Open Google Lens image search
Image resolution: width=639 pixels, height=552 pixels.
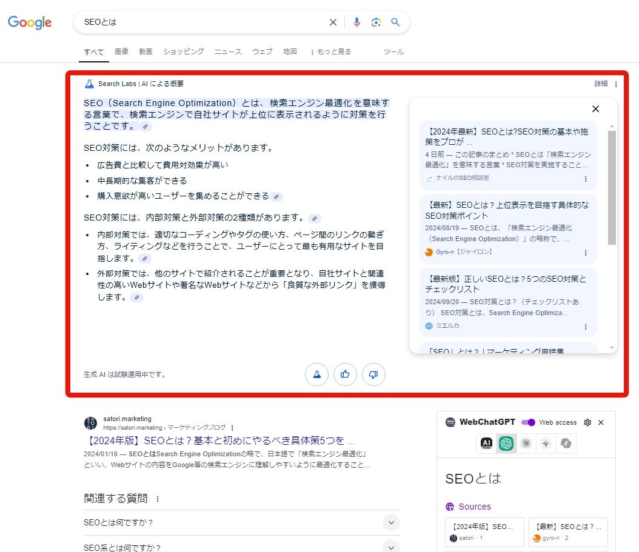point(376,22)
